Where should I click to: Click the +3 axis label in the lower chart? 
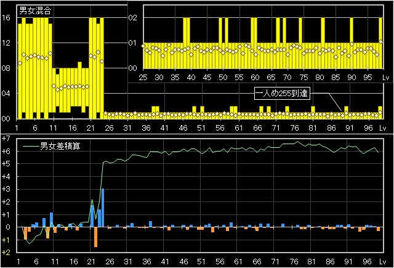6,189
